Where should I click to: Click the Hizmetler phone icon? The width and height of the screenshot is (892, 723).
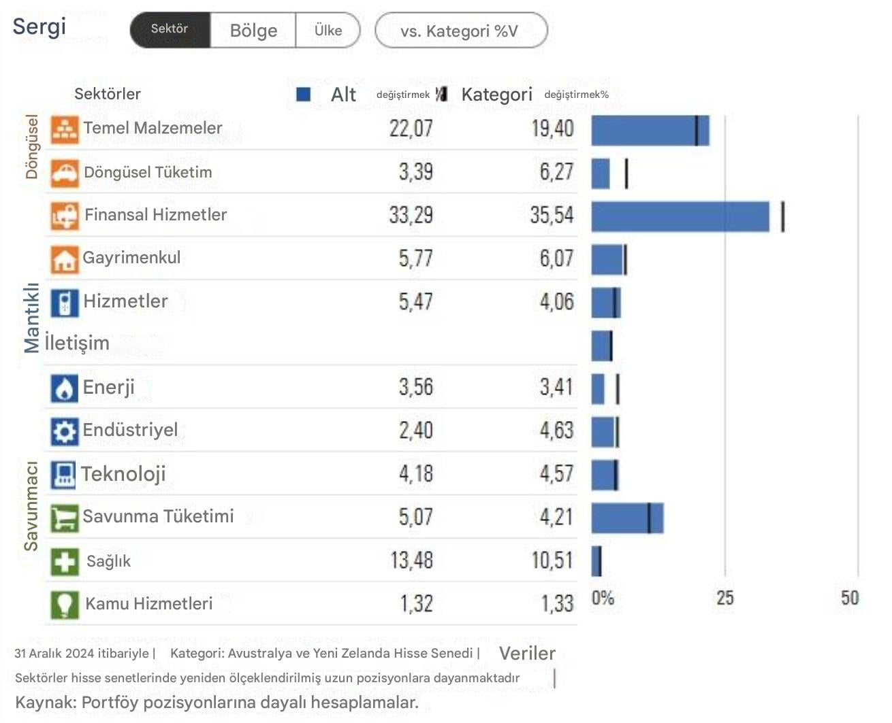click(x=65, y=303)
